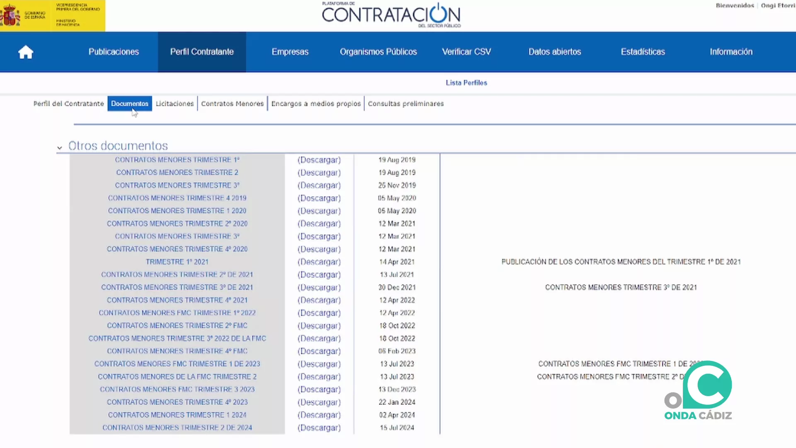Open Perfil Contratante from the navigation menu
The image size is (796, 448).
pyautogui.click(x=202, y=51)
